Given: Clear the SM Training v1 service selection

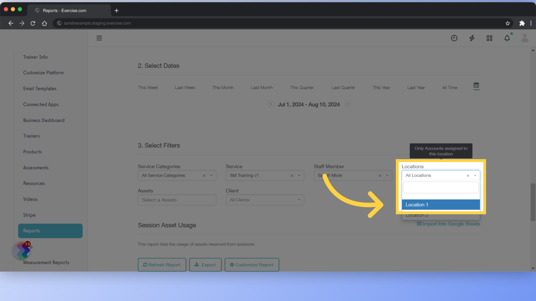Looking at the screenshot, I should (292, 176).
